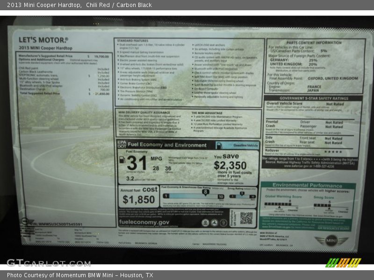Viewport: 374px width, 280px height.
Task: Click the Rollover five-star rating
Action: click(x=333, y=152)
